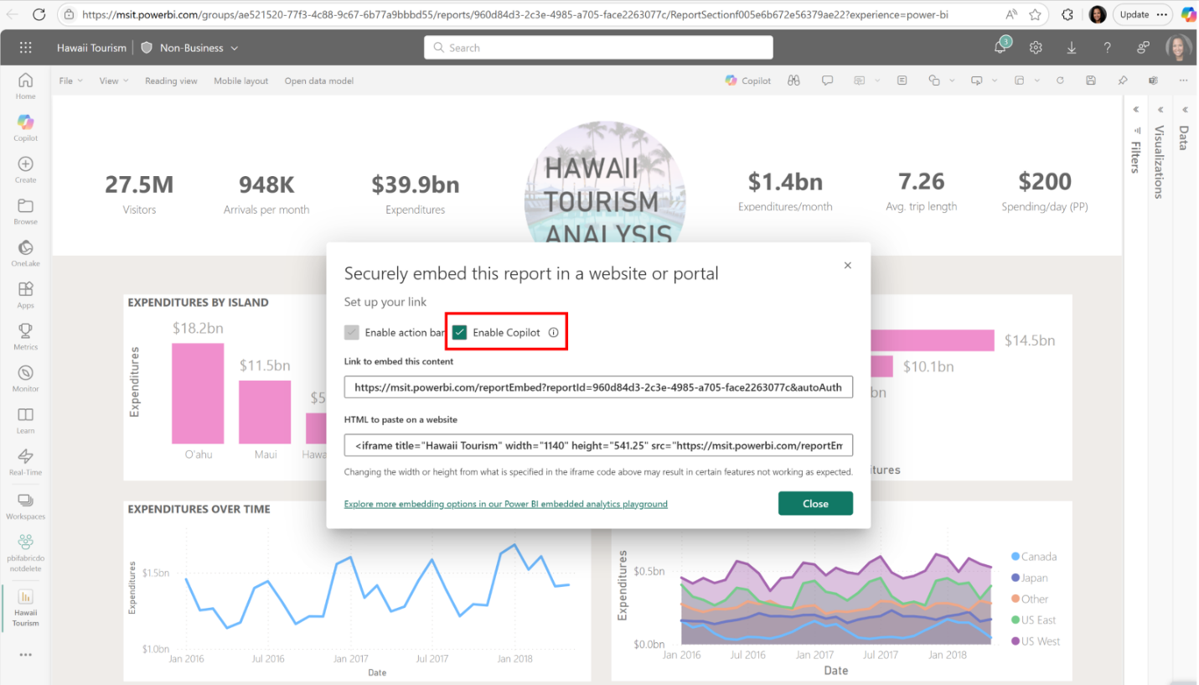Image resolution: width=1199 pixels, height=685 pixels.
Task: Open the report toolbar's more options ellipsis
Action: 1183,80
